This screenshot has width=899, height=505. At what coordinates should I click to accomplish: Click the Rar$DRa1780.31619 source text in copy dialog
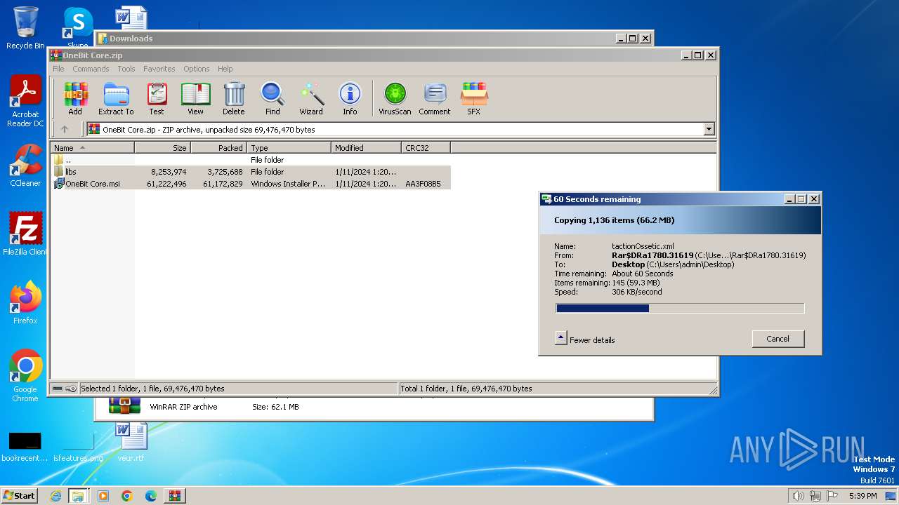click(652, 255)
